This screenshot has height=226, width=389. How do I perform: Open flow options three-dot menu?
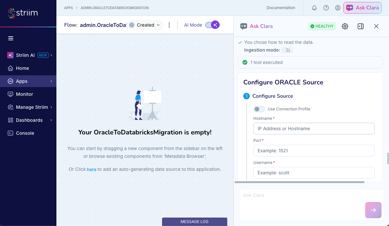point(169,25)
